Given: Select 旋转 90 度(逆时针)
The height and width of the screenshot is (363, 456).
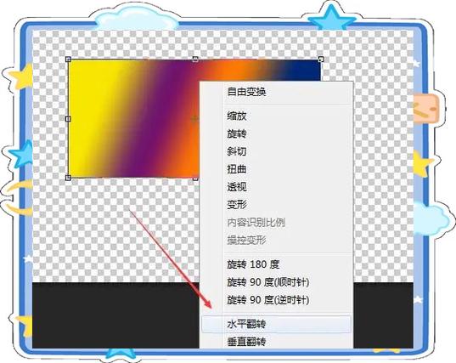Looking at the screenshot, I should click(x=276, y=300).
